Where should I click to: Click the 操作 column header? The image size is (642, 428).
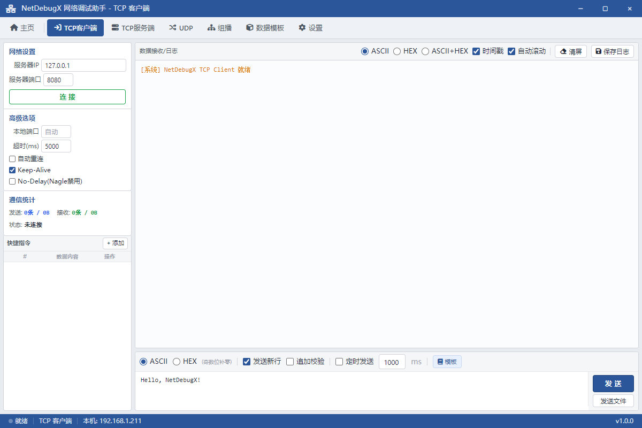pyautogui.click(x=110, y=257)
